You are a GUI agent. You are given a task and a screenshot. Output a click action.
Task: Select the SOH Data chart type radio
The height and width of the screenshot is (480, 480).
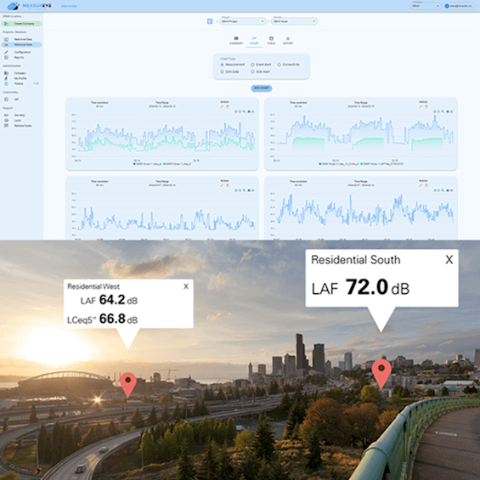[222, 71]
